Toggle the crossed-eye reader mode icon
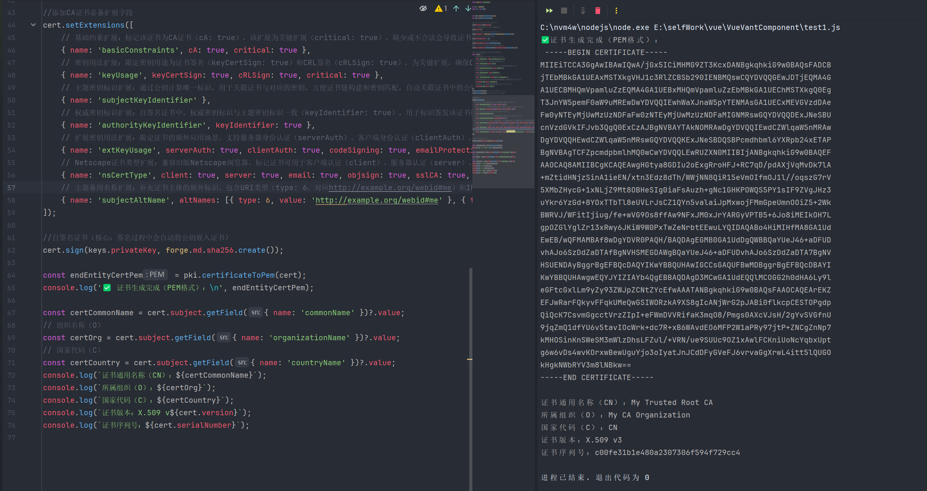The height and width of the screenshot is (491, 927). click(423, 8)
